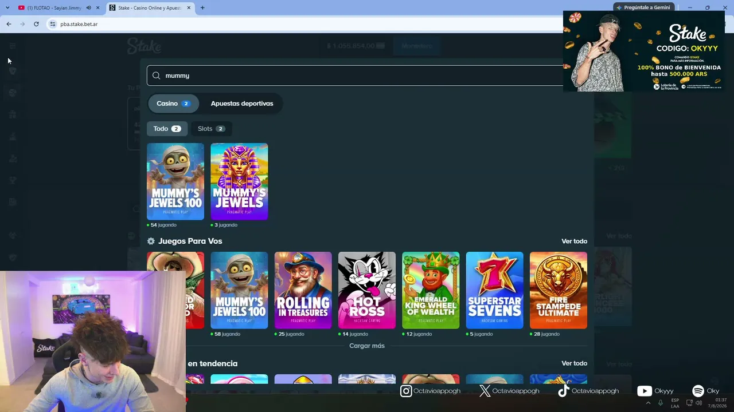Viewport: 734px width, 412px height.
Task: Click the magnifier icon in the search box
Action: [156, 76]
